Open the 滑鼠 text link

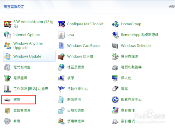(124, 89)
